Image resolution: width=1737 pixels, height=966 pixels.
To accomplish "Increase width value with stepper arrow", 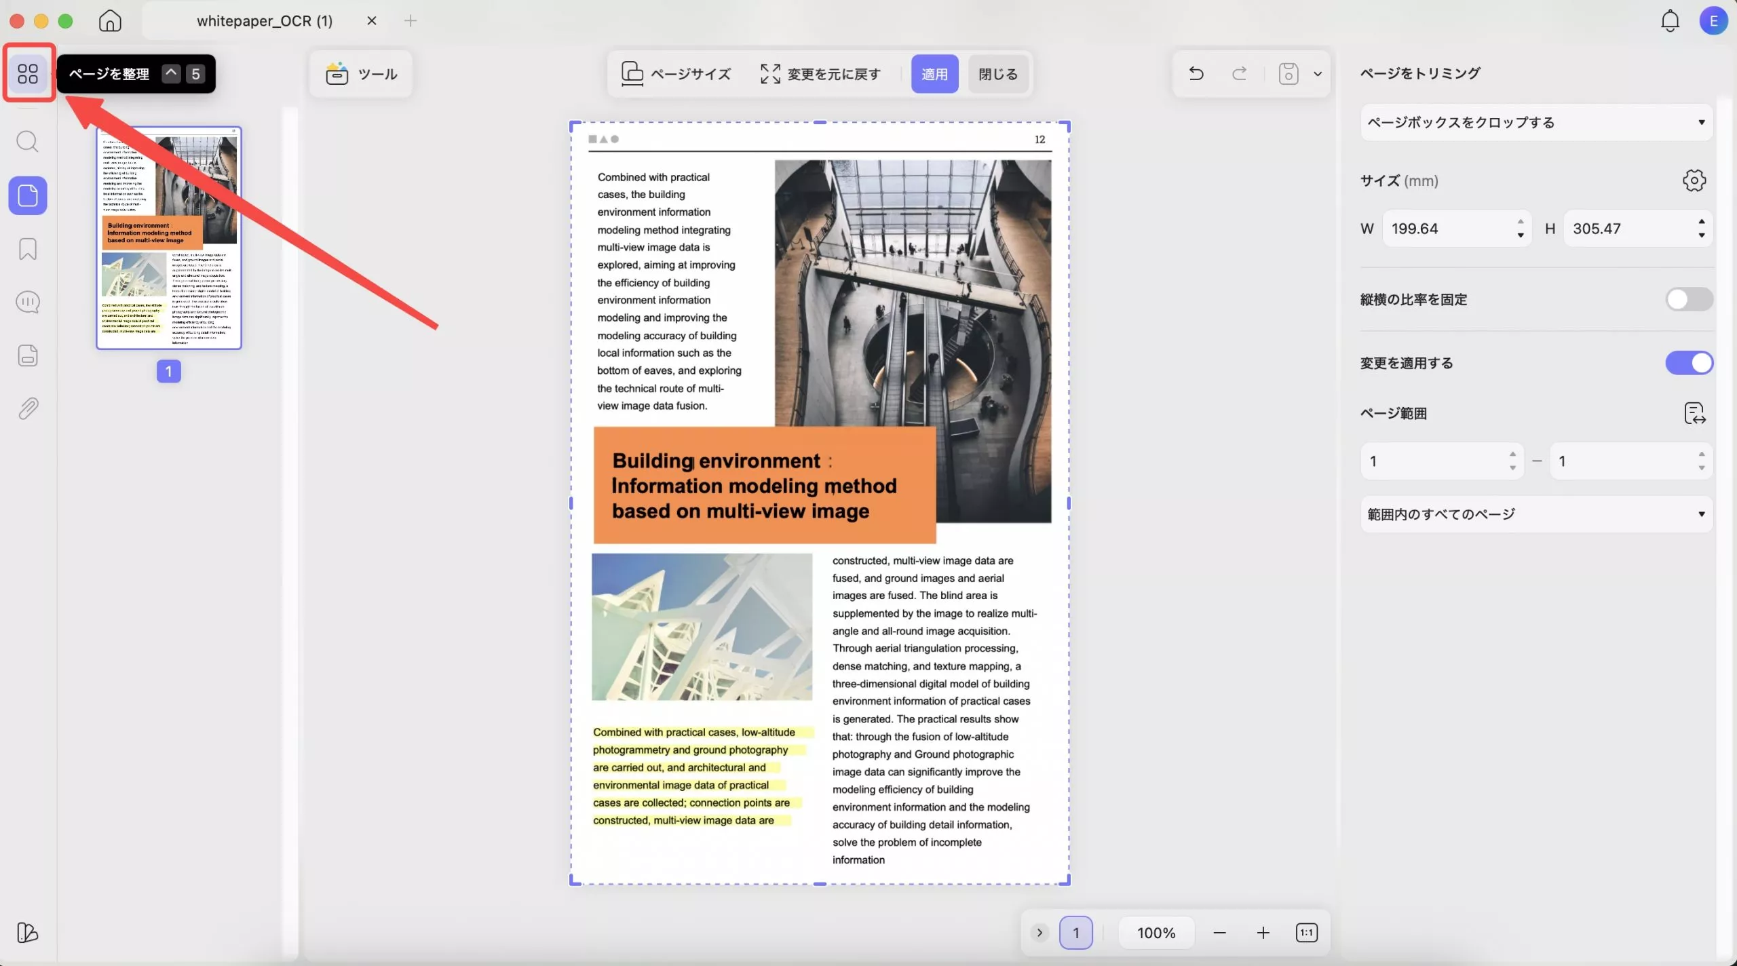I will (x=1521, y=222).
